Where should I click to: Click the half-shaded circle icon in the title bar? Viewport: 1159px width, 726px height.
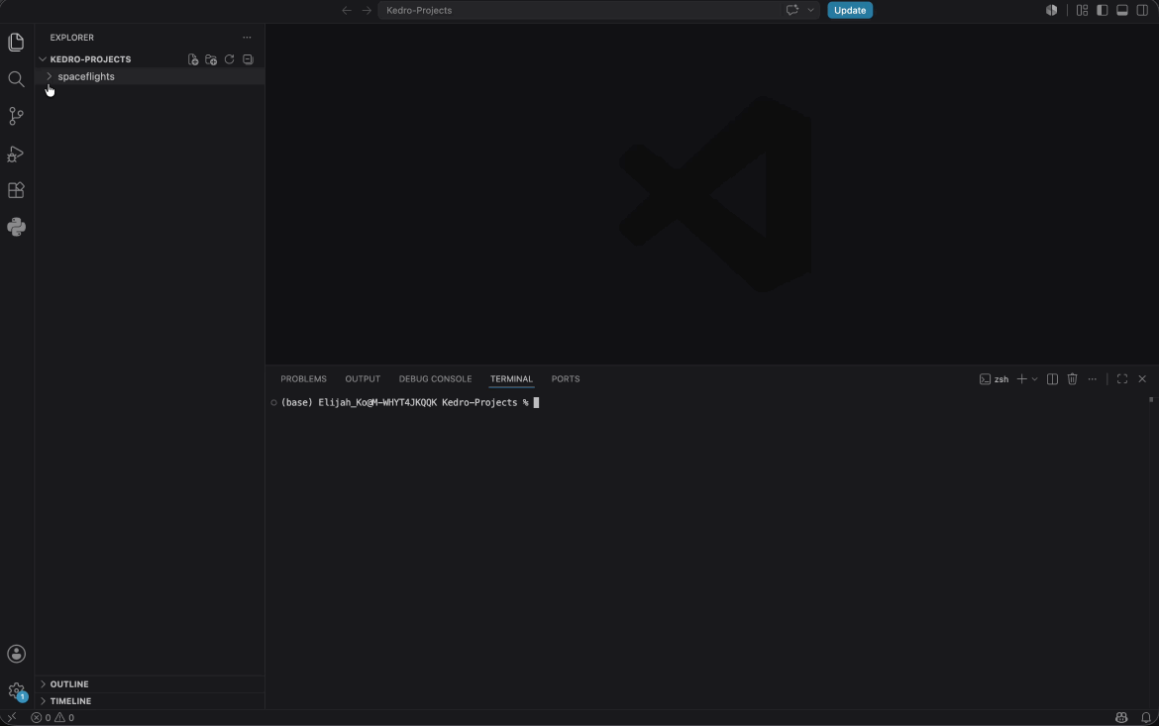[1051, 10]
